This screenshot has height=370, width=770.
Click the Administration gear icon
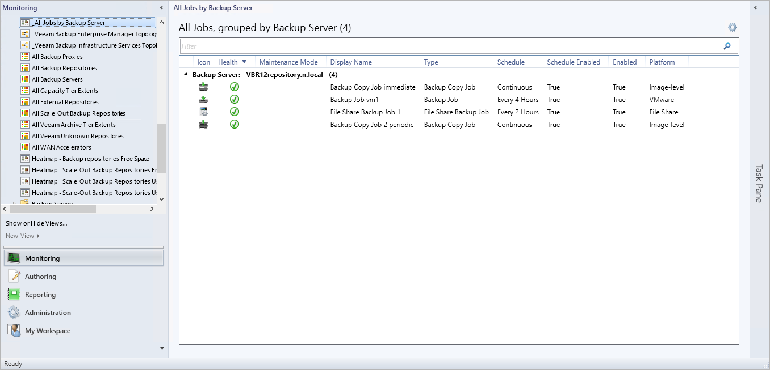14,313
